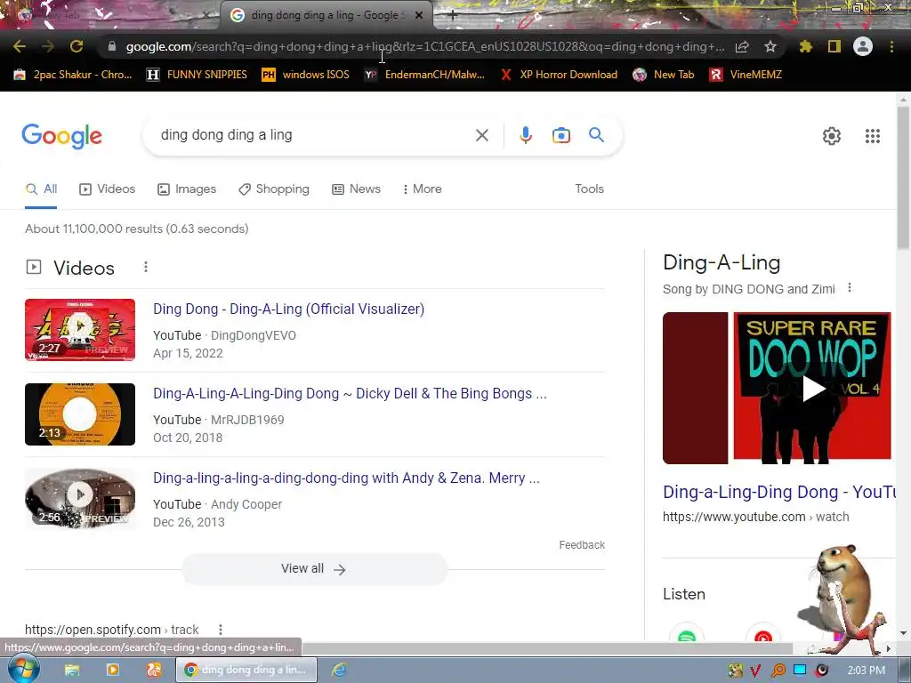Screen dimensions: 911x683
Task: Open the Chrome profile avatar
Action: (863, 46)
